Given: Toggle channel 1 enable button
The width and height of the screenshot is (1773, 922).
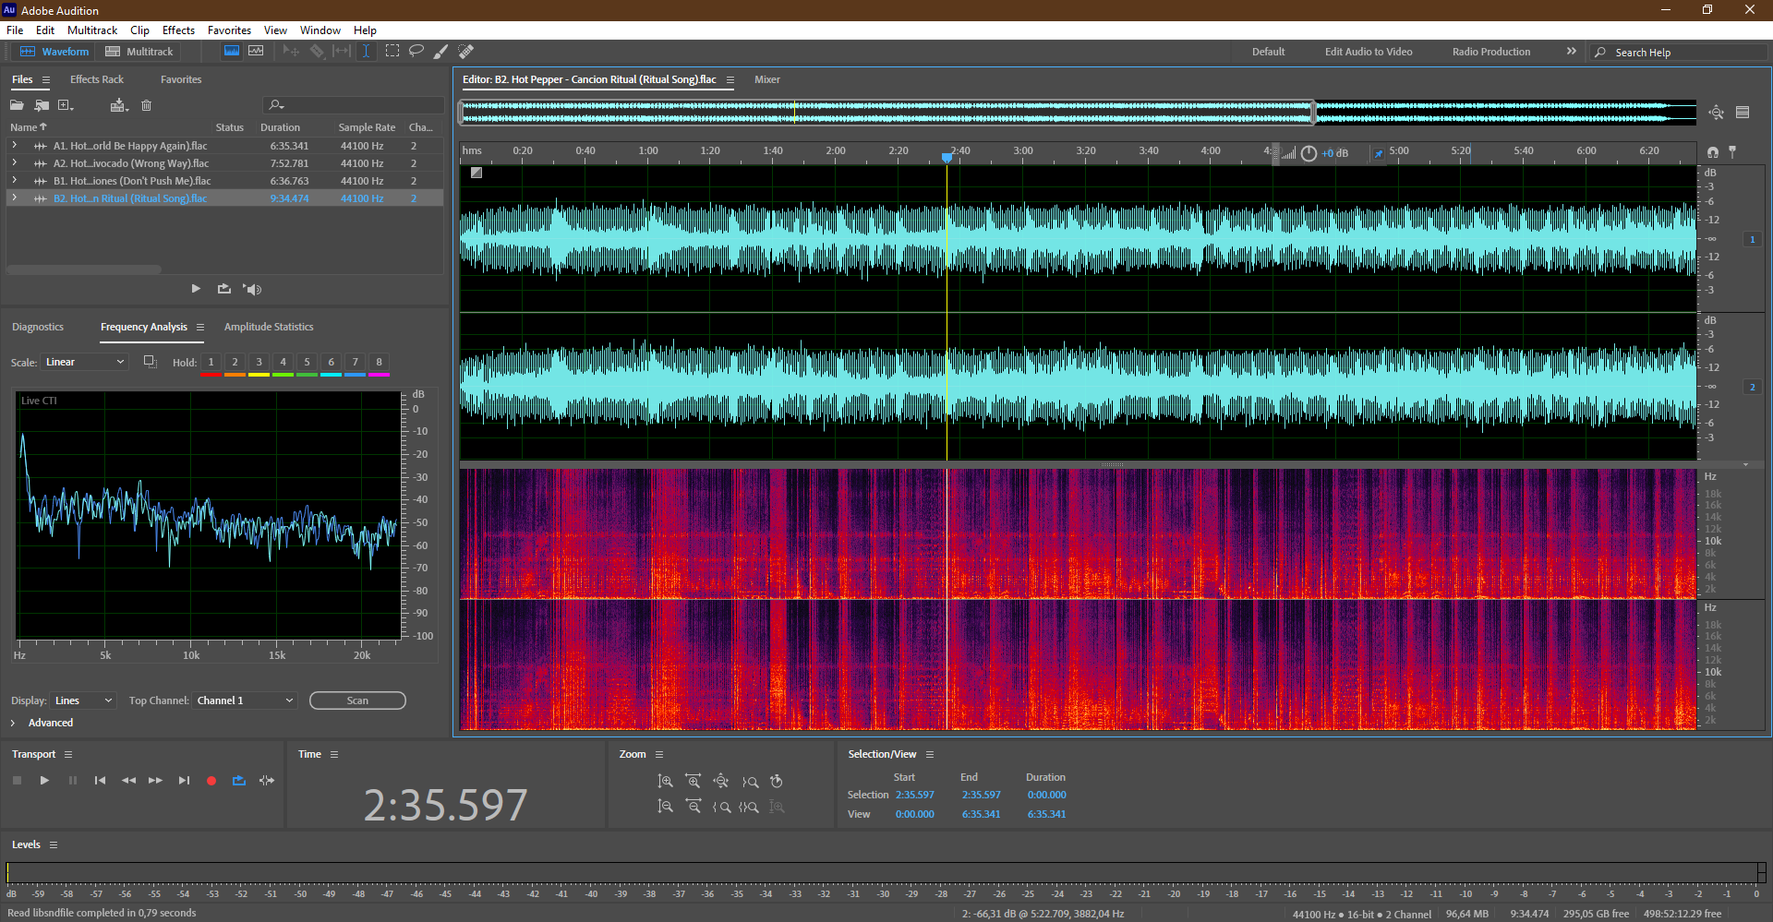Looking at the screenshot, I should pyautogui.click(x=1752, y=239).
